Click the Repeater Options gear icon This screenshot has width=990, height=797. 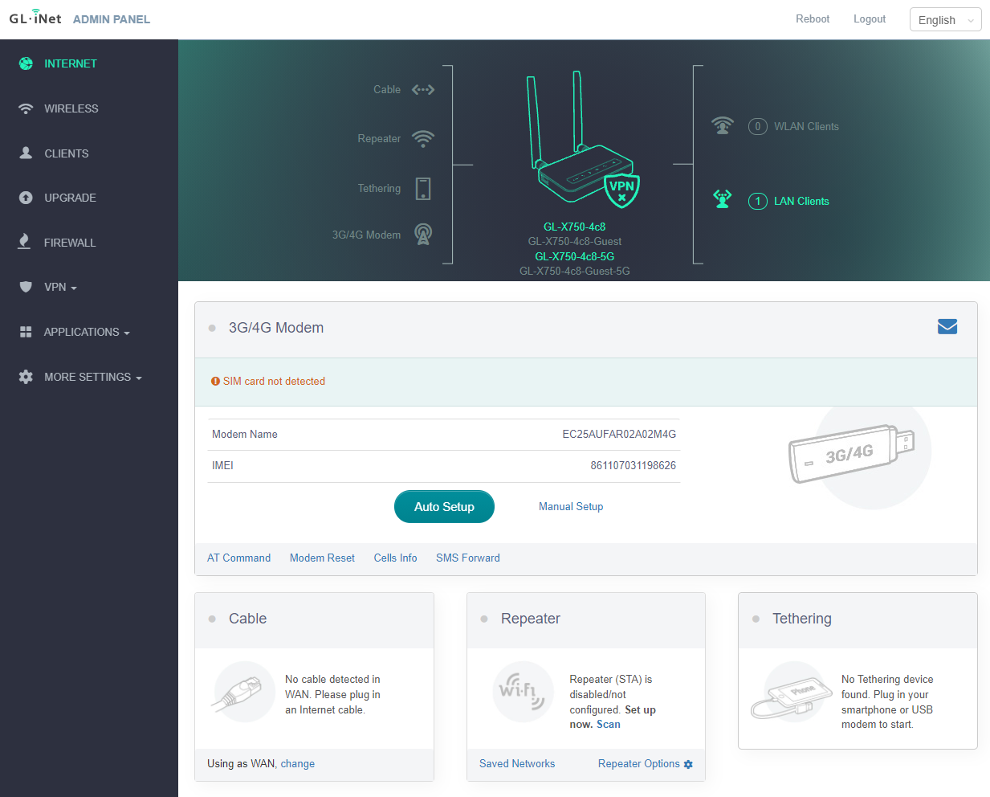[x=688, y=764]
